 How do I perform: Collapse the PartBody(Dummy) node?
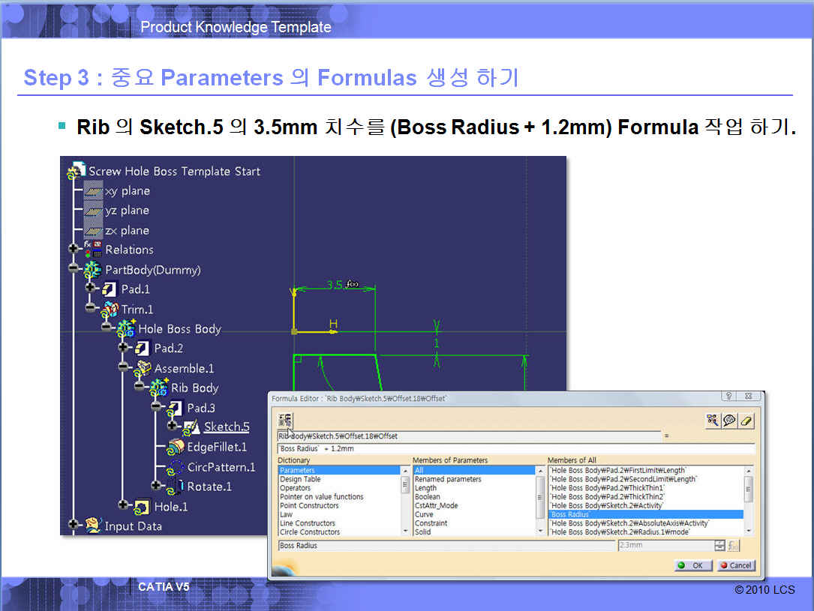coord(74,269)
